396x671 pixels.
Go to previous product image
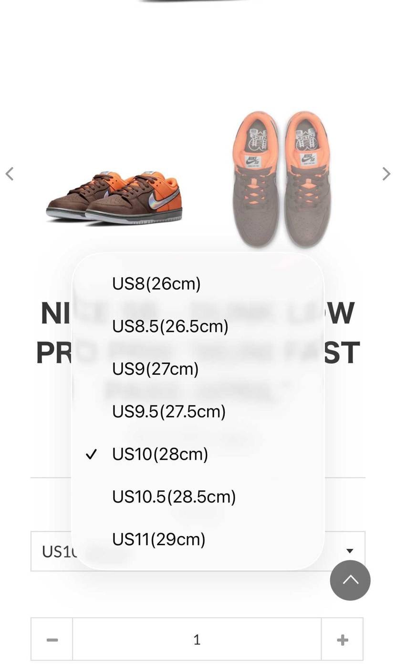pos(10,174)
